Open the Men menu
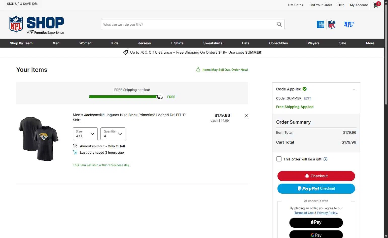388x238 pixels. pyautogui.click(x=56, y=43)
